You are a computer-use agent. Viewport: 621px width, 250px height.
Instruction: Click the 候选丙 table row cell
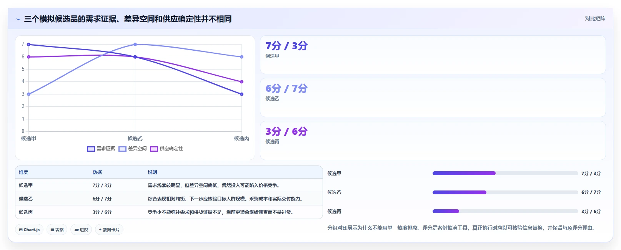(26, 212)
